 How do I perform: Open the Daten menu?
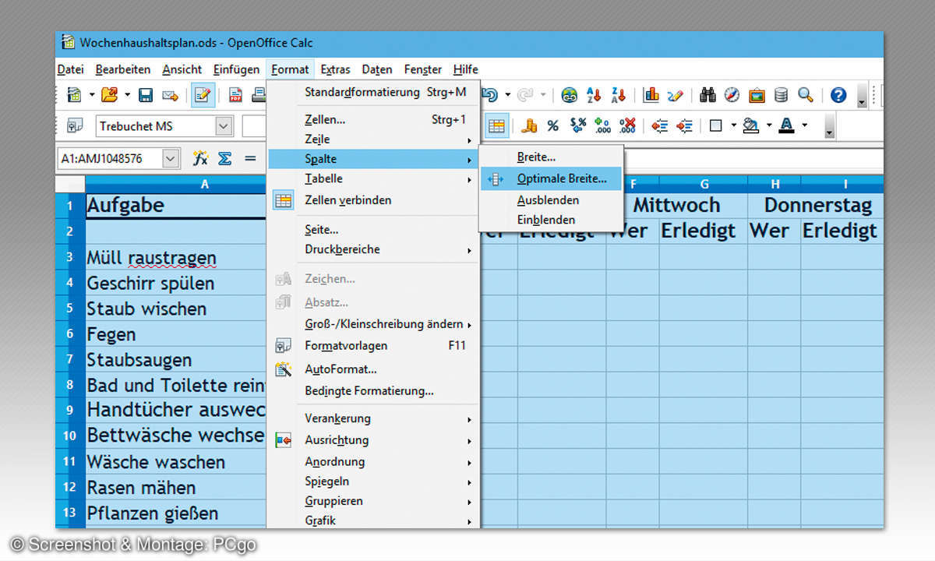pos(377,69)
